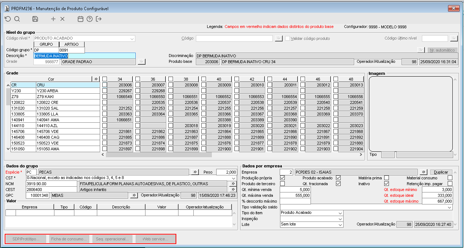Image resolution: width=464 pixels, height=248 pixels.
Task: Click the Nr. automático button
Action: tap(442, 50)
